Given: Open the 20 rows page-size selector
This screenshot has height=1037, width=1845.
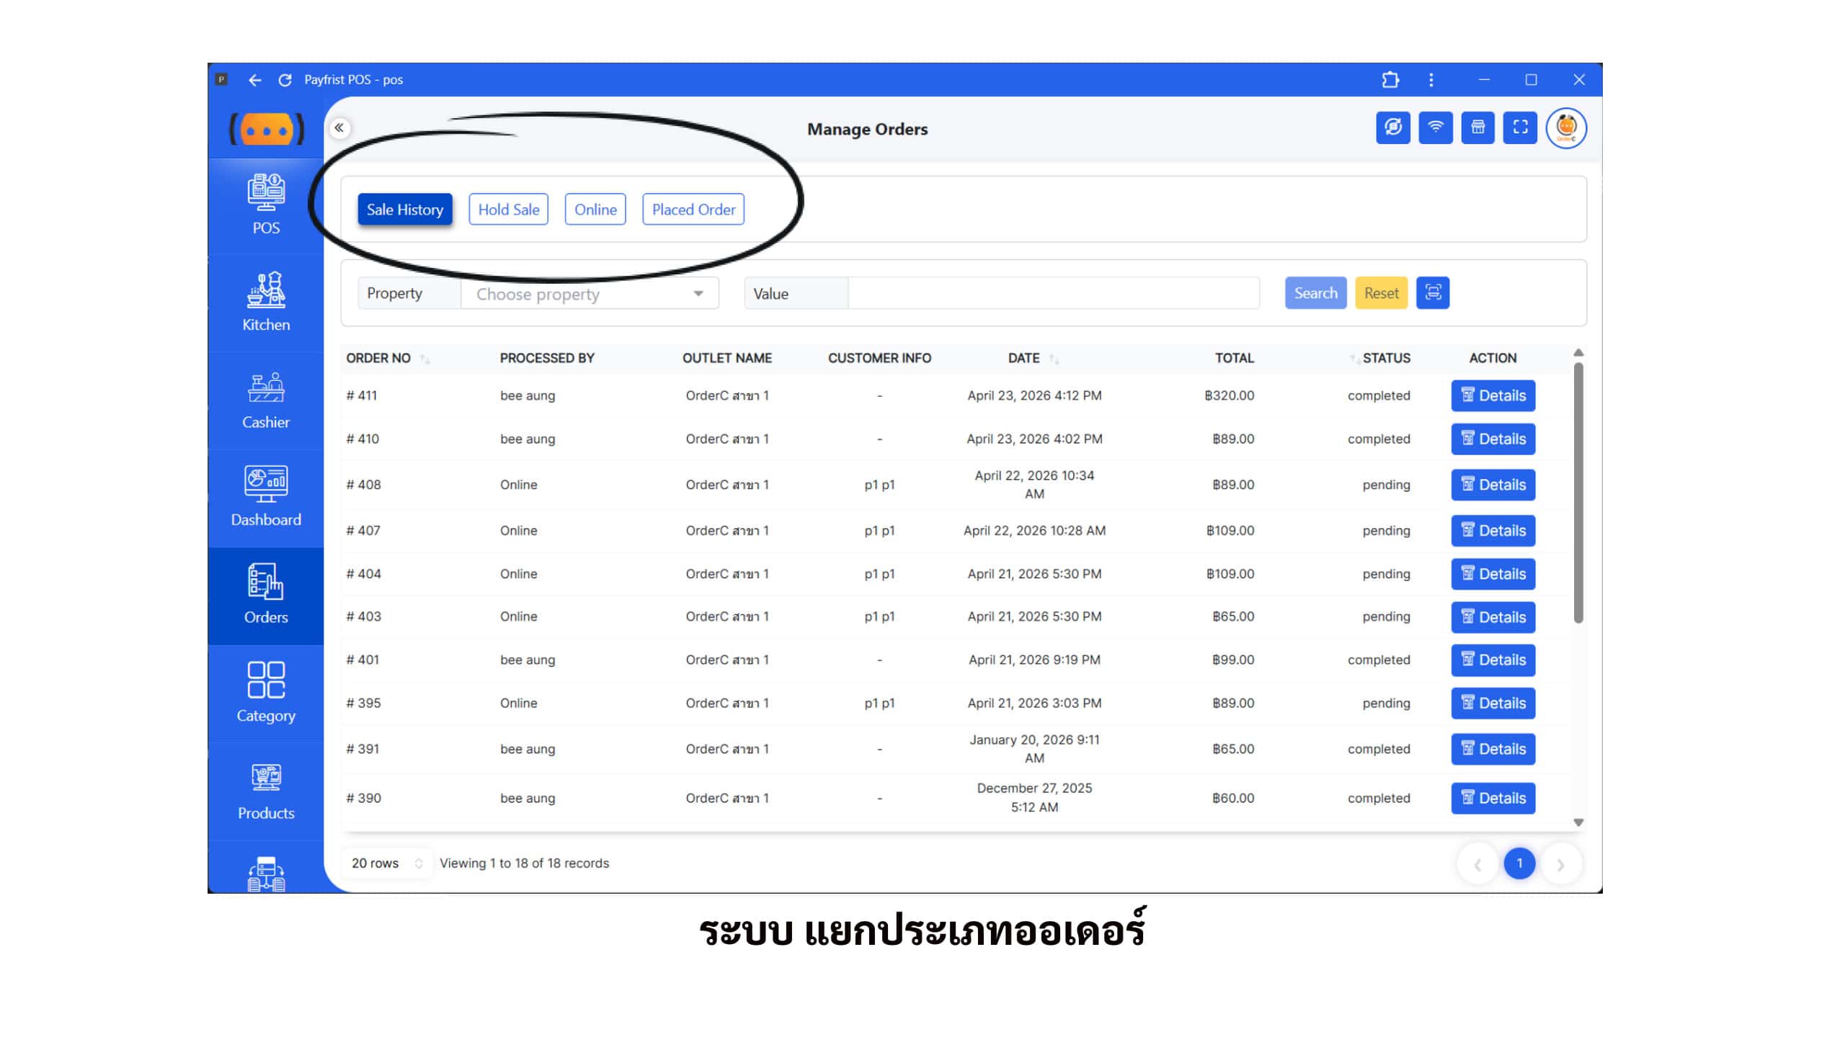Looking at the screenshot, I should tap(386, 863).
